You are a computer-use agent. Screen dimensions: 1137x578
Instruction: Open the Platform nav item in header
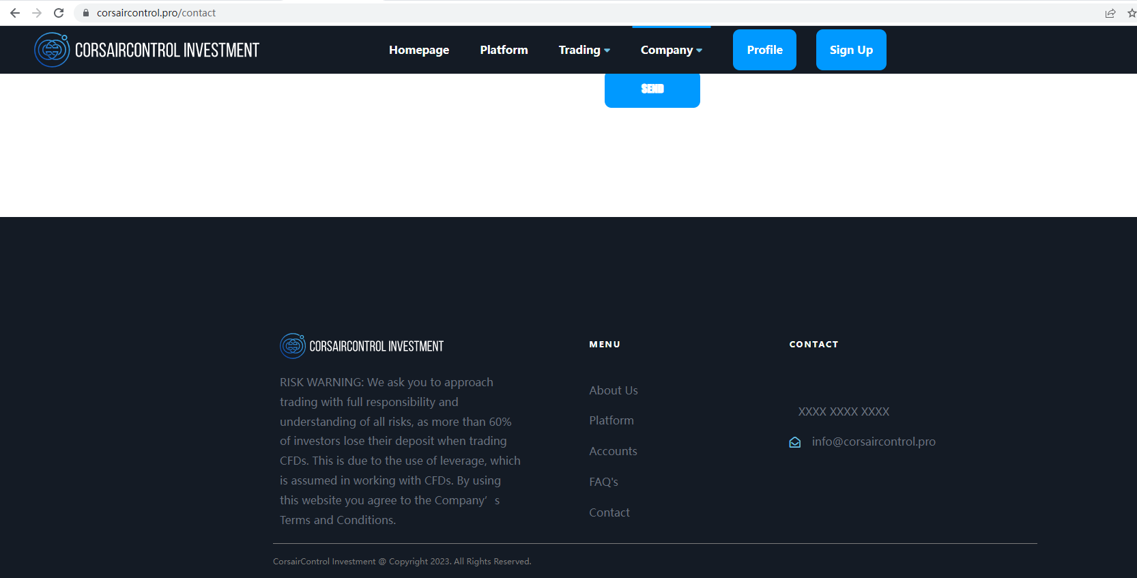coord(504,50)
